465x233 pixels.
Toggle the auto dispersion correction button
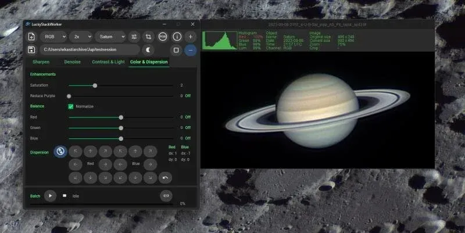[x=60, y=152]
